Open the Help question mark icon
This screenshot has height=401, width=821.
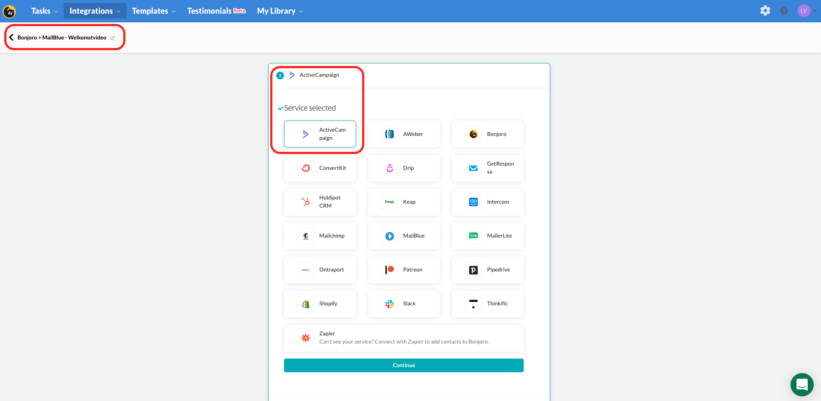[784, 11]
